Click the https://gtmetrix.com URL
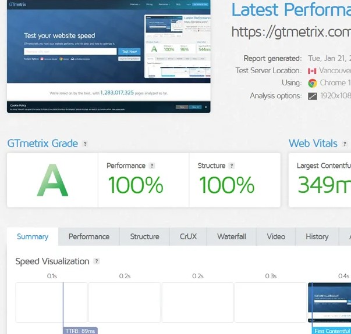 click(x=291, y=32)
